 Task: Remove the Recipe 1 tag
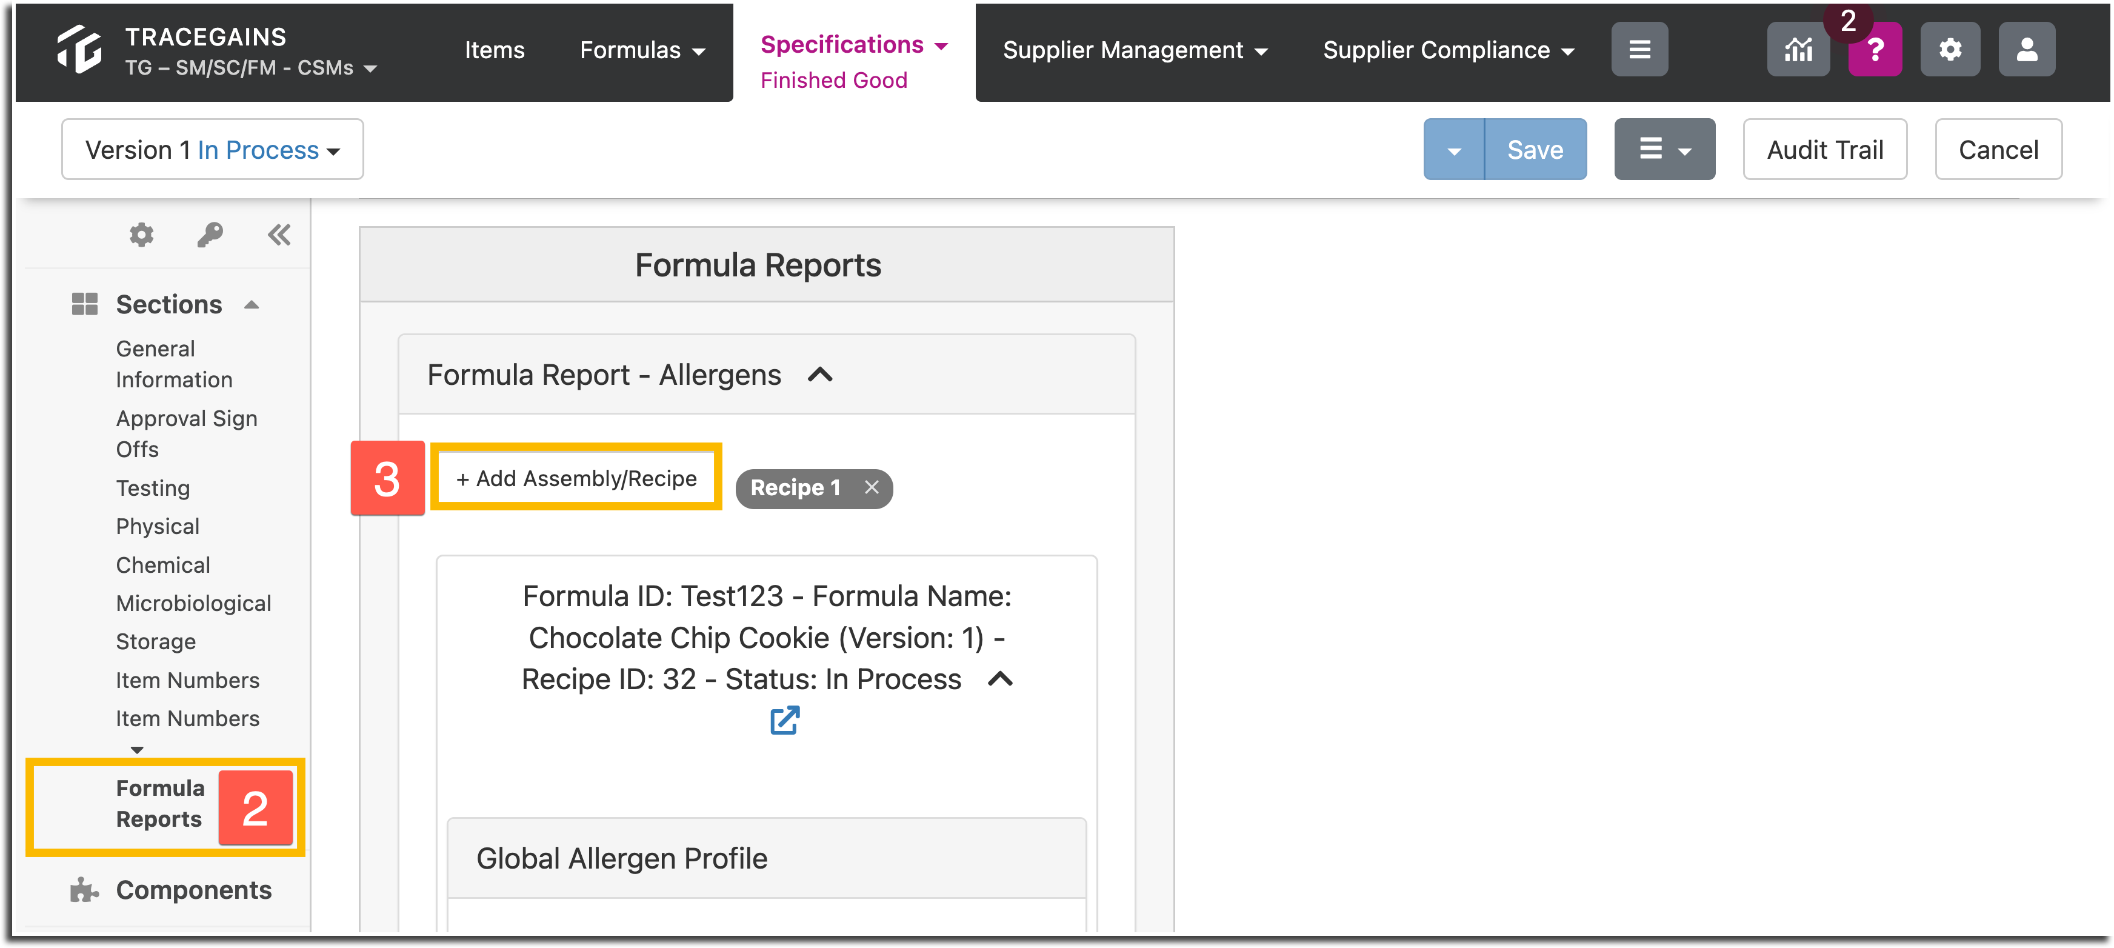[872, 487]
